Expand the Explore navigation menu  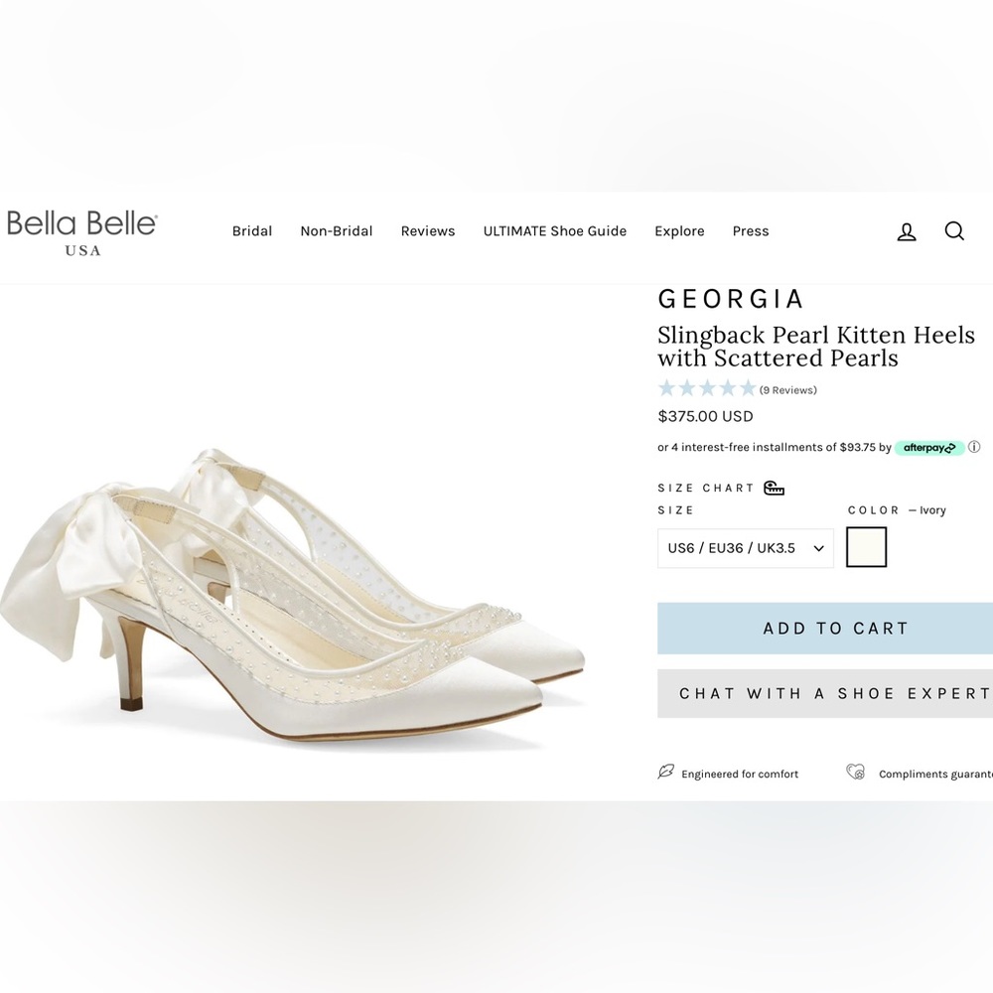tap(679, 230)
